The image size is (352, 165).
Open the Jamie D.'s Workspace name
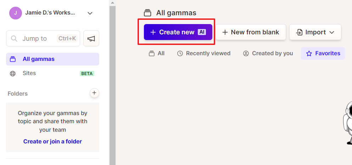[50, 13]
